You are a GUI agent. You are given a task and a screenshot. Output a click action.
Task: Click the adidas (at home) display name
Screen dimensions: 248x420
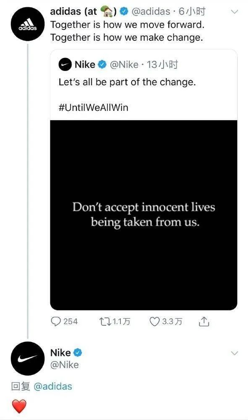click(x=84, y=11)
